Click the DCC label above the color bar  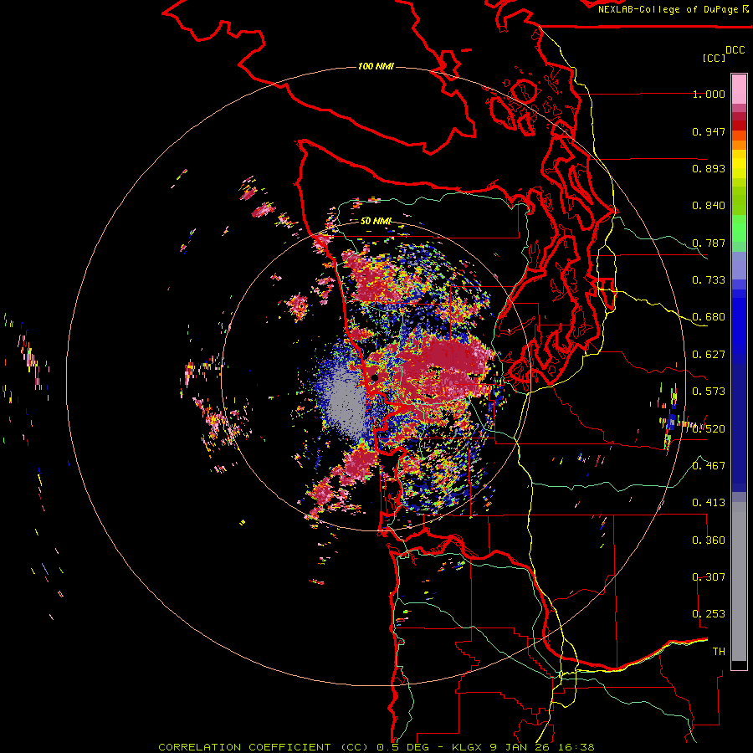tap(735, 50)
